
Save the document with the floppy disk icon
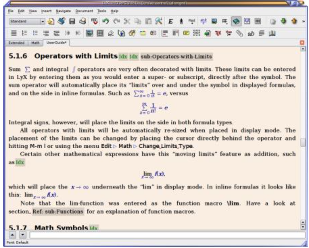tap(72, 21)
